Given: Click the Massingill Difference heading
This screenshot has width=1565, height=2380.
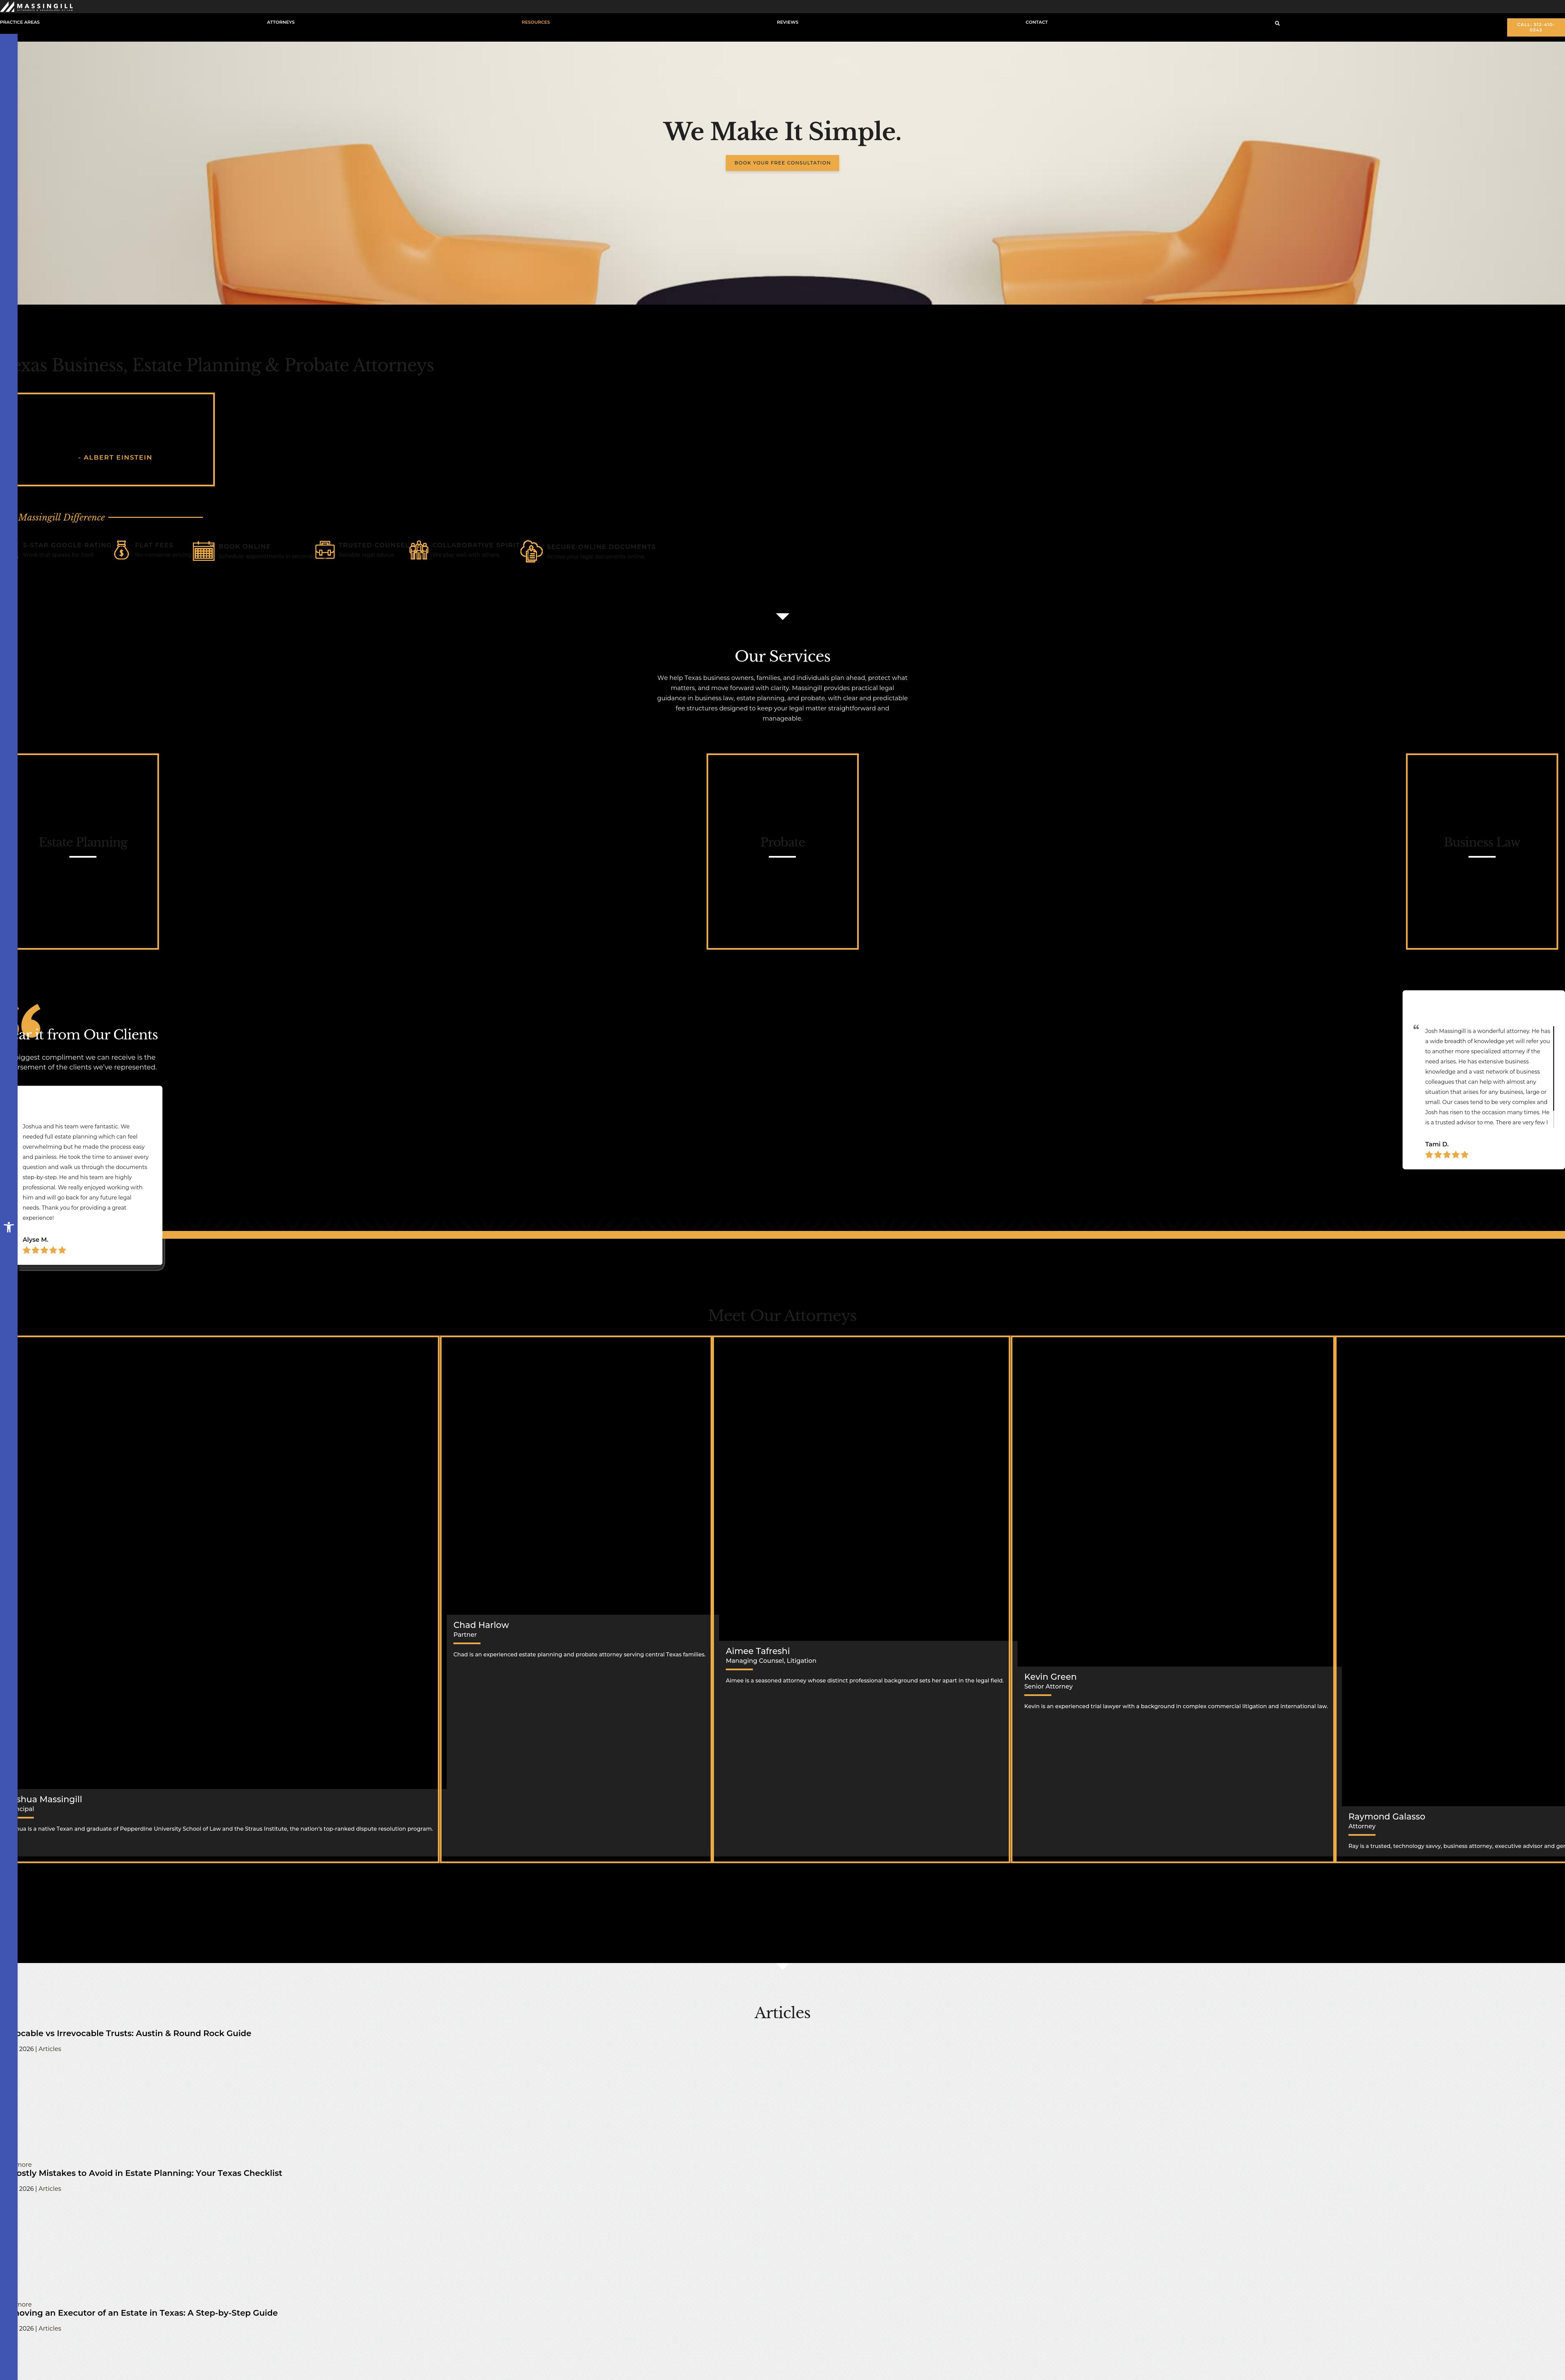Looking at the screenshot, I should pyautogui.click(x=62, y=517).
